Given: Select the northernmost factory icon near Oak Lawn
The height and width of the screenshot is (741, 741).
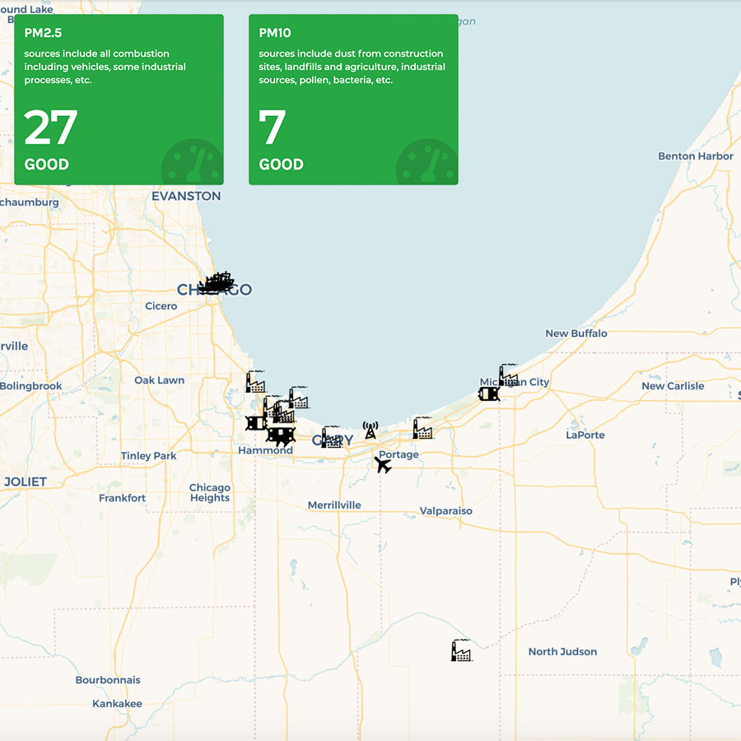Looking at the screenshot, I should pyautogui.click(x=255, y=382).
